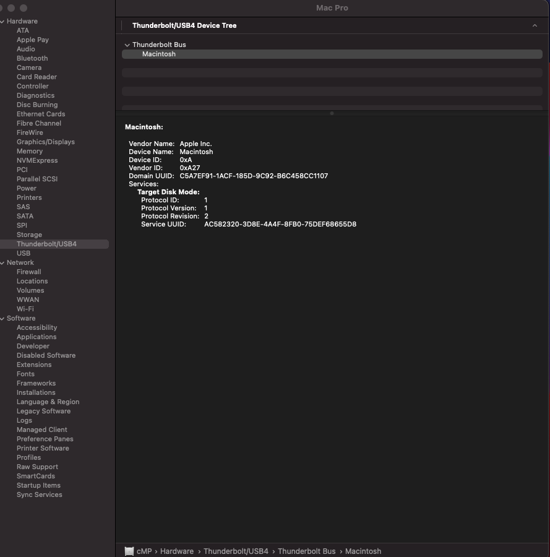The image size is (550, 557).
Task: Open Preference Panes list
Action: [x=45, y=438]
